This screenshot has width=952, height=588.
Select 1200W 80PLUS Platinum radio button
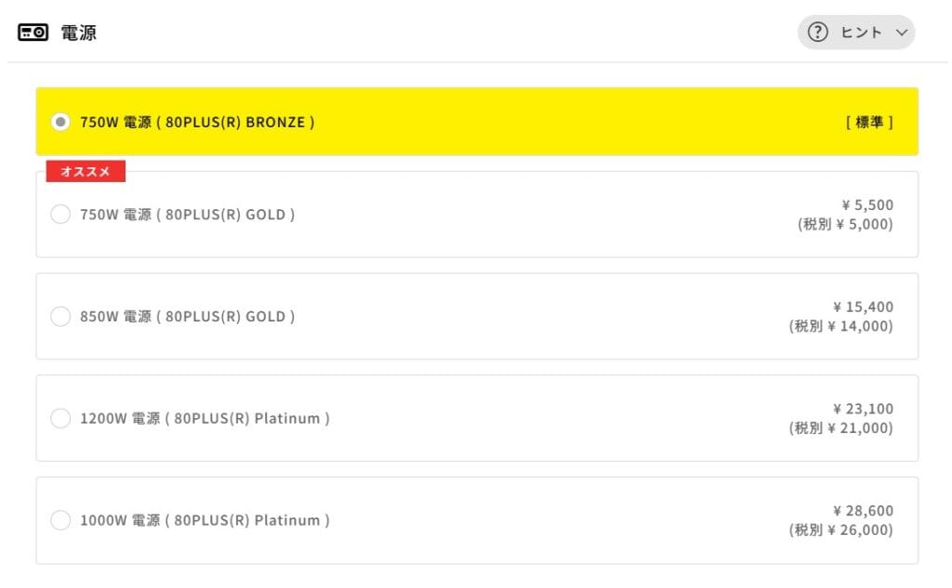60,419
